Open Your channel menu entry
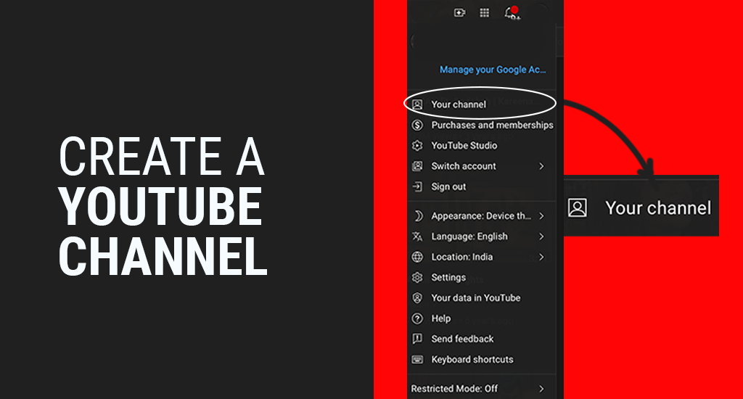This screenshot has height=399, width=743. click(482, 104)
